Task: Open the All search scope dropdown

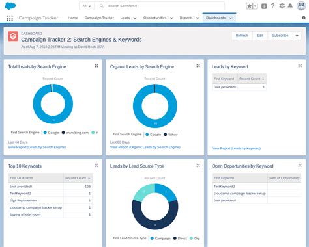Action: click(87, 6)
